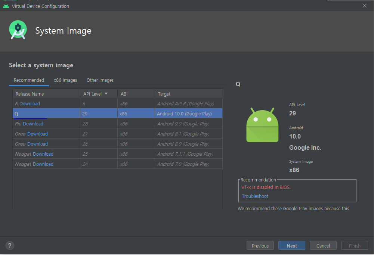Select the Android 7.0 (Google Play) row
The image size is (374, 255).
pyautogui.click(x=118, y=164)
